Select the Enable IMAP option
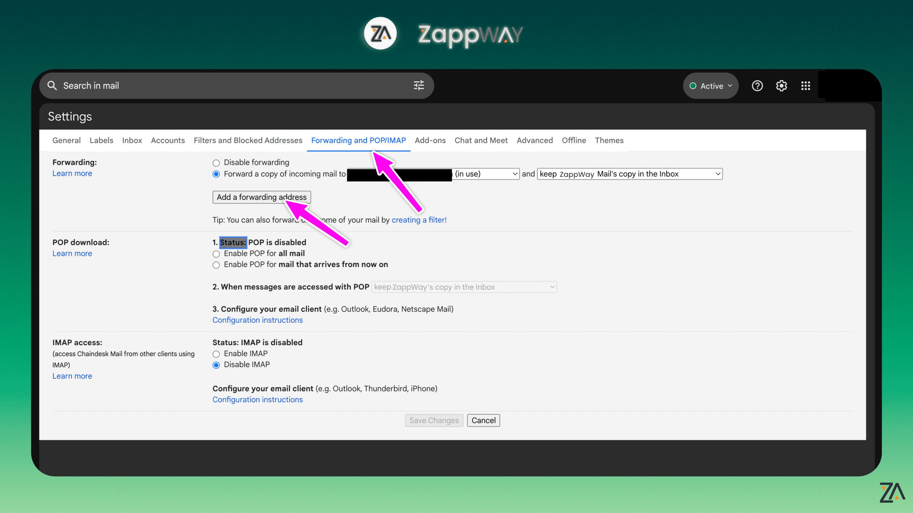Viewport: 913px width, 513px height. click(x=216, y=354)
